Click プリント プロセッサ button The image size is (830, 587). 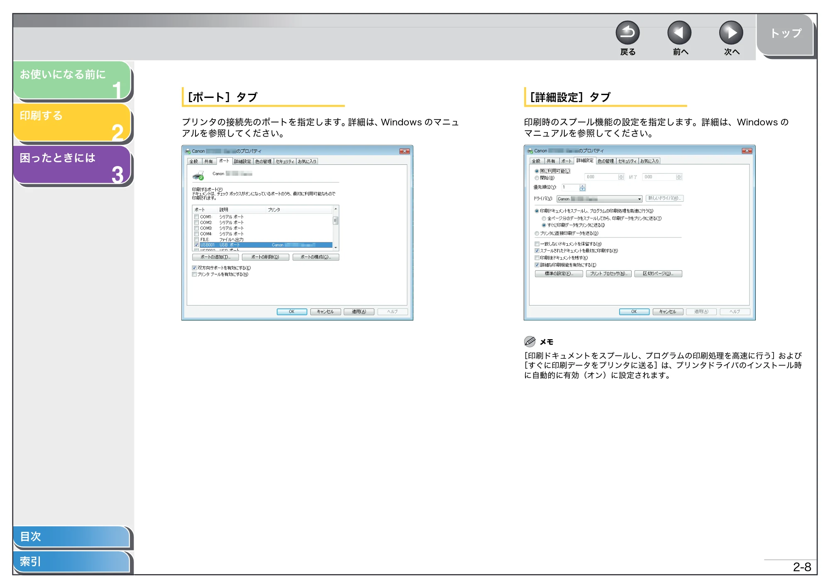609,274
